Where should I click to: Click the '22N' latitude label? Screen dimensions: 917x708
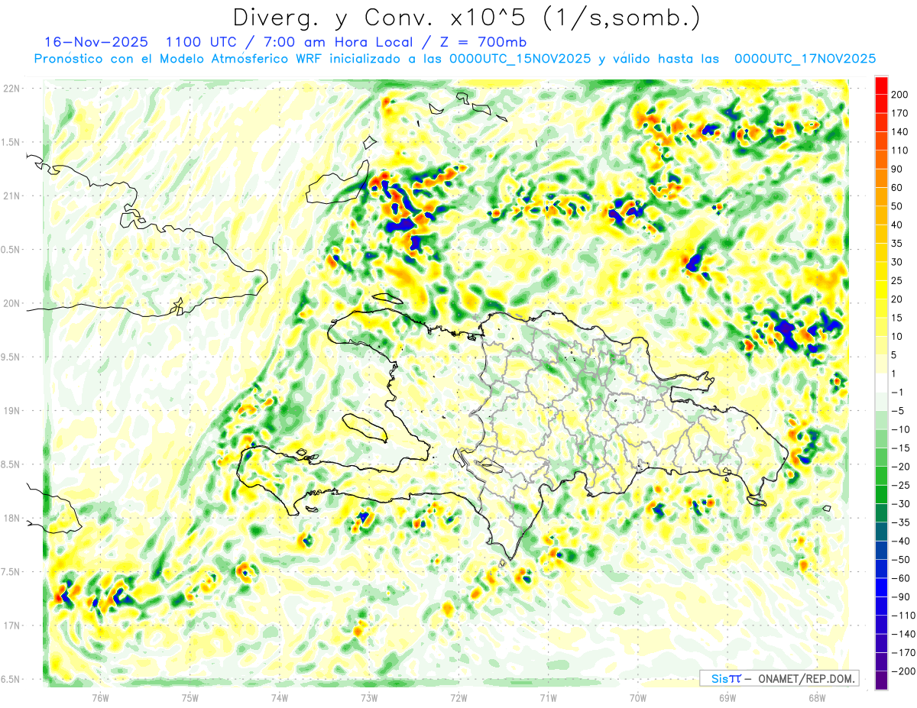point(12,89)
